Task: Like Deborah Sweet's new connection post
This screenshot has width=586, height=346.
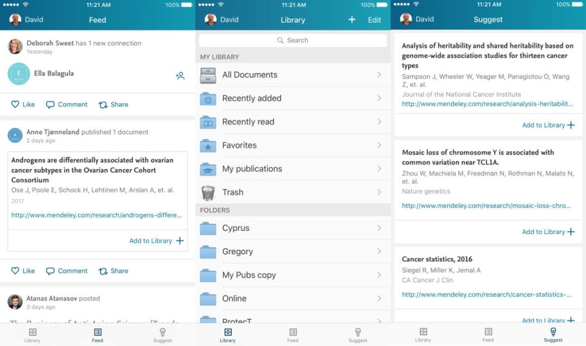Action: 23,104
